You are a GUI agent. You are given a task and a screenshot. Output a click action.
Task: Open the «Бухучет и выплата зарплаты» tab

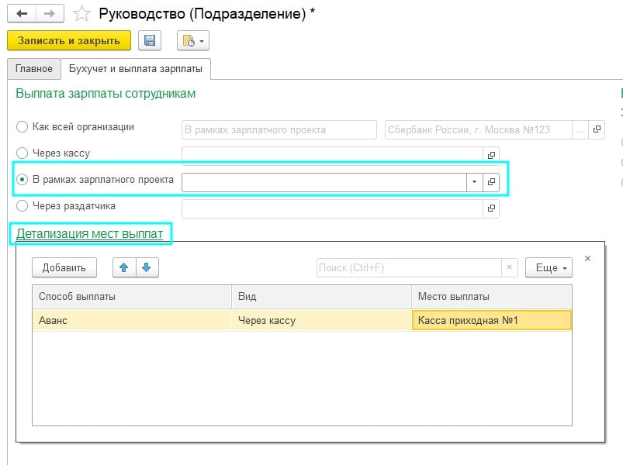(136, 69)
